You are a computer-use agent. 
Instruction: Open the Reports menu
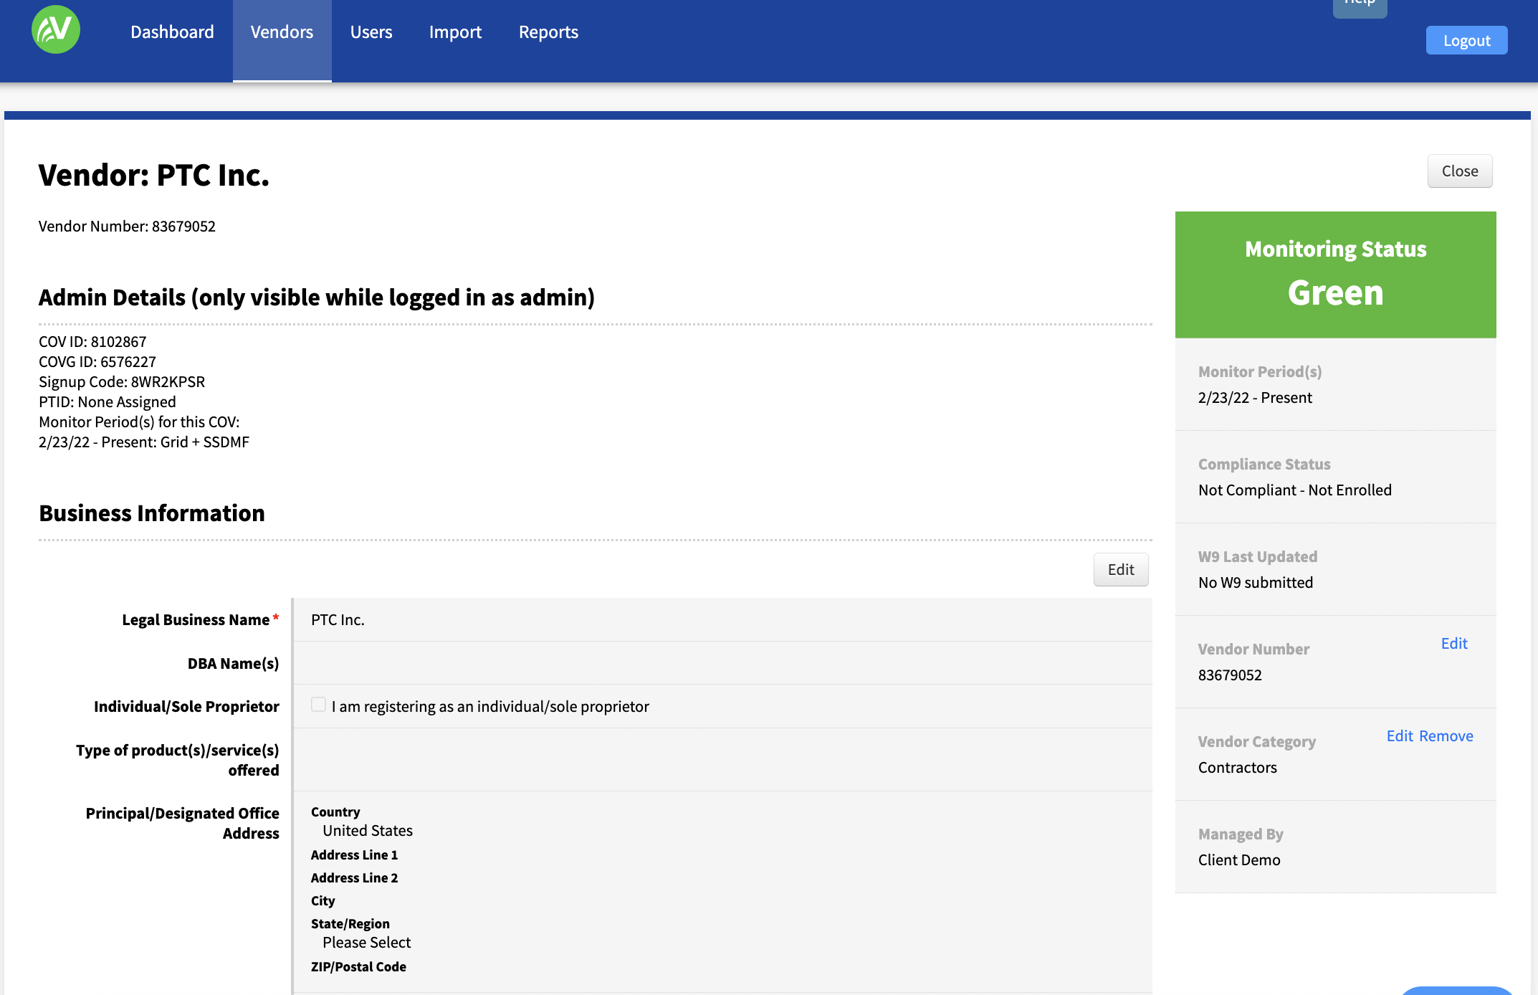tap(548, 32)
